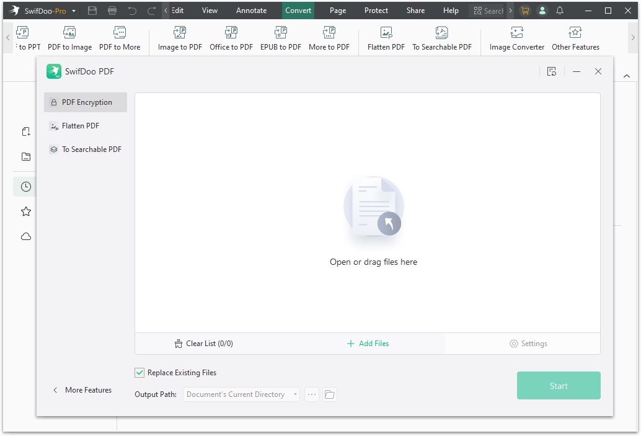Open the starred favorites sidebar icon
This screenshot has width=641, height=436.
[x=25, y=211]
